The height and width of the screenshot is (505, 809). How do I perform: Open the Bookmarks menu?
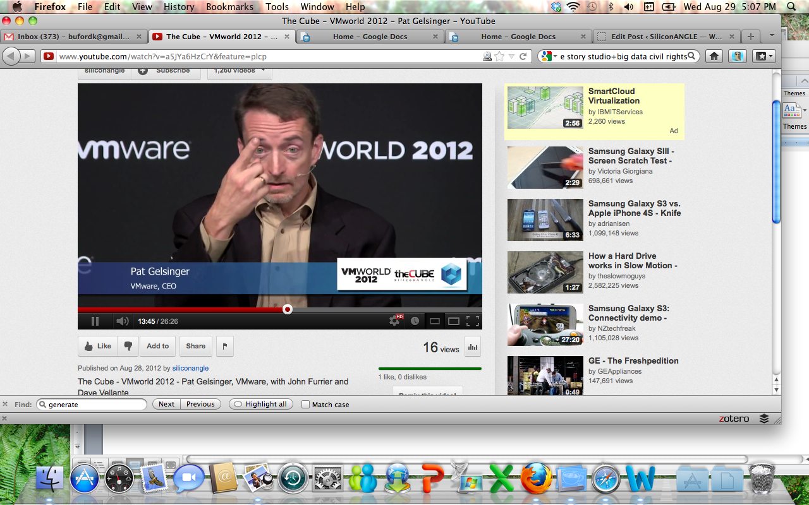coord(229,7)
